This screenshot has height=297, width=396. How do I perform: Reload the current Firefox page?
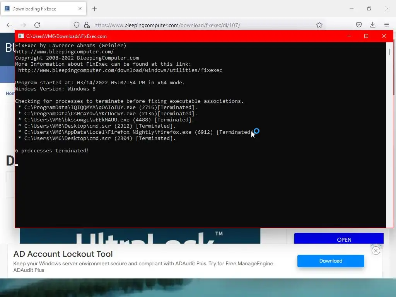[37, 25]
